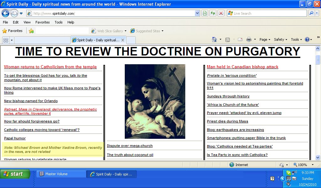Add to Favorites Bar icon
321x188 pixels.
click(31, 31)
